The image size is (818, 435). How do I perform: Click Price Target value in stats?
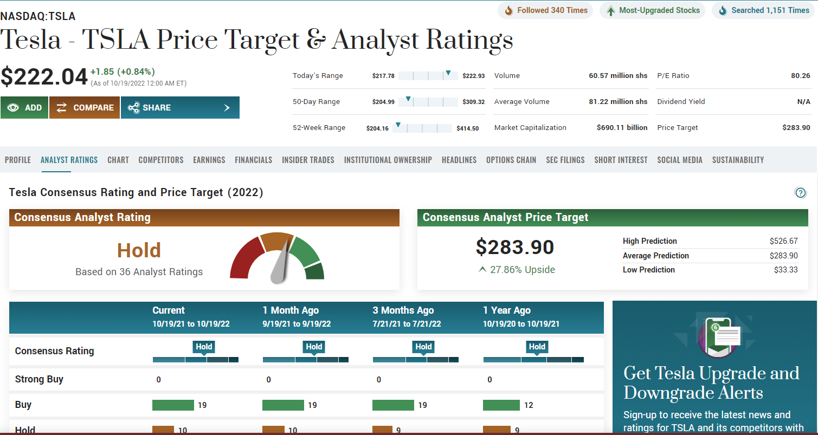pyautogui.click(x=796, y=128)
